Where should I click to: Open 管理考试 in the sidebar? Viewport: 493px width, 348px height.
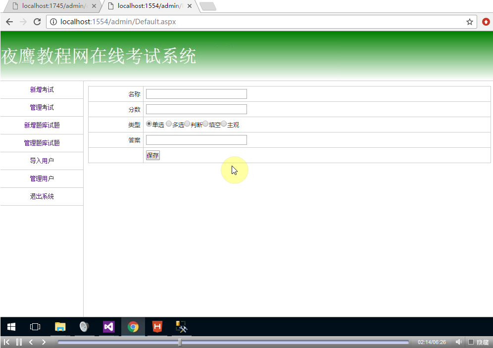(42, 107)
